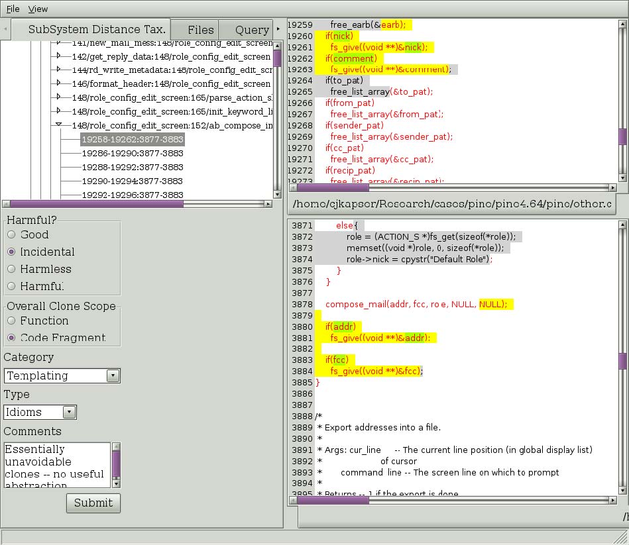Click Comments box scroll-down arrow
629x545 pixels.
click(117, 483)
